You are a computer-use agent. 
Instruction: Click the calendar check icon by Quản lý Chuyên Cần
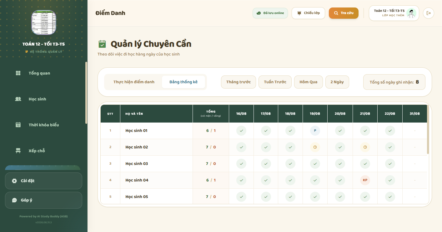[102, 44]
